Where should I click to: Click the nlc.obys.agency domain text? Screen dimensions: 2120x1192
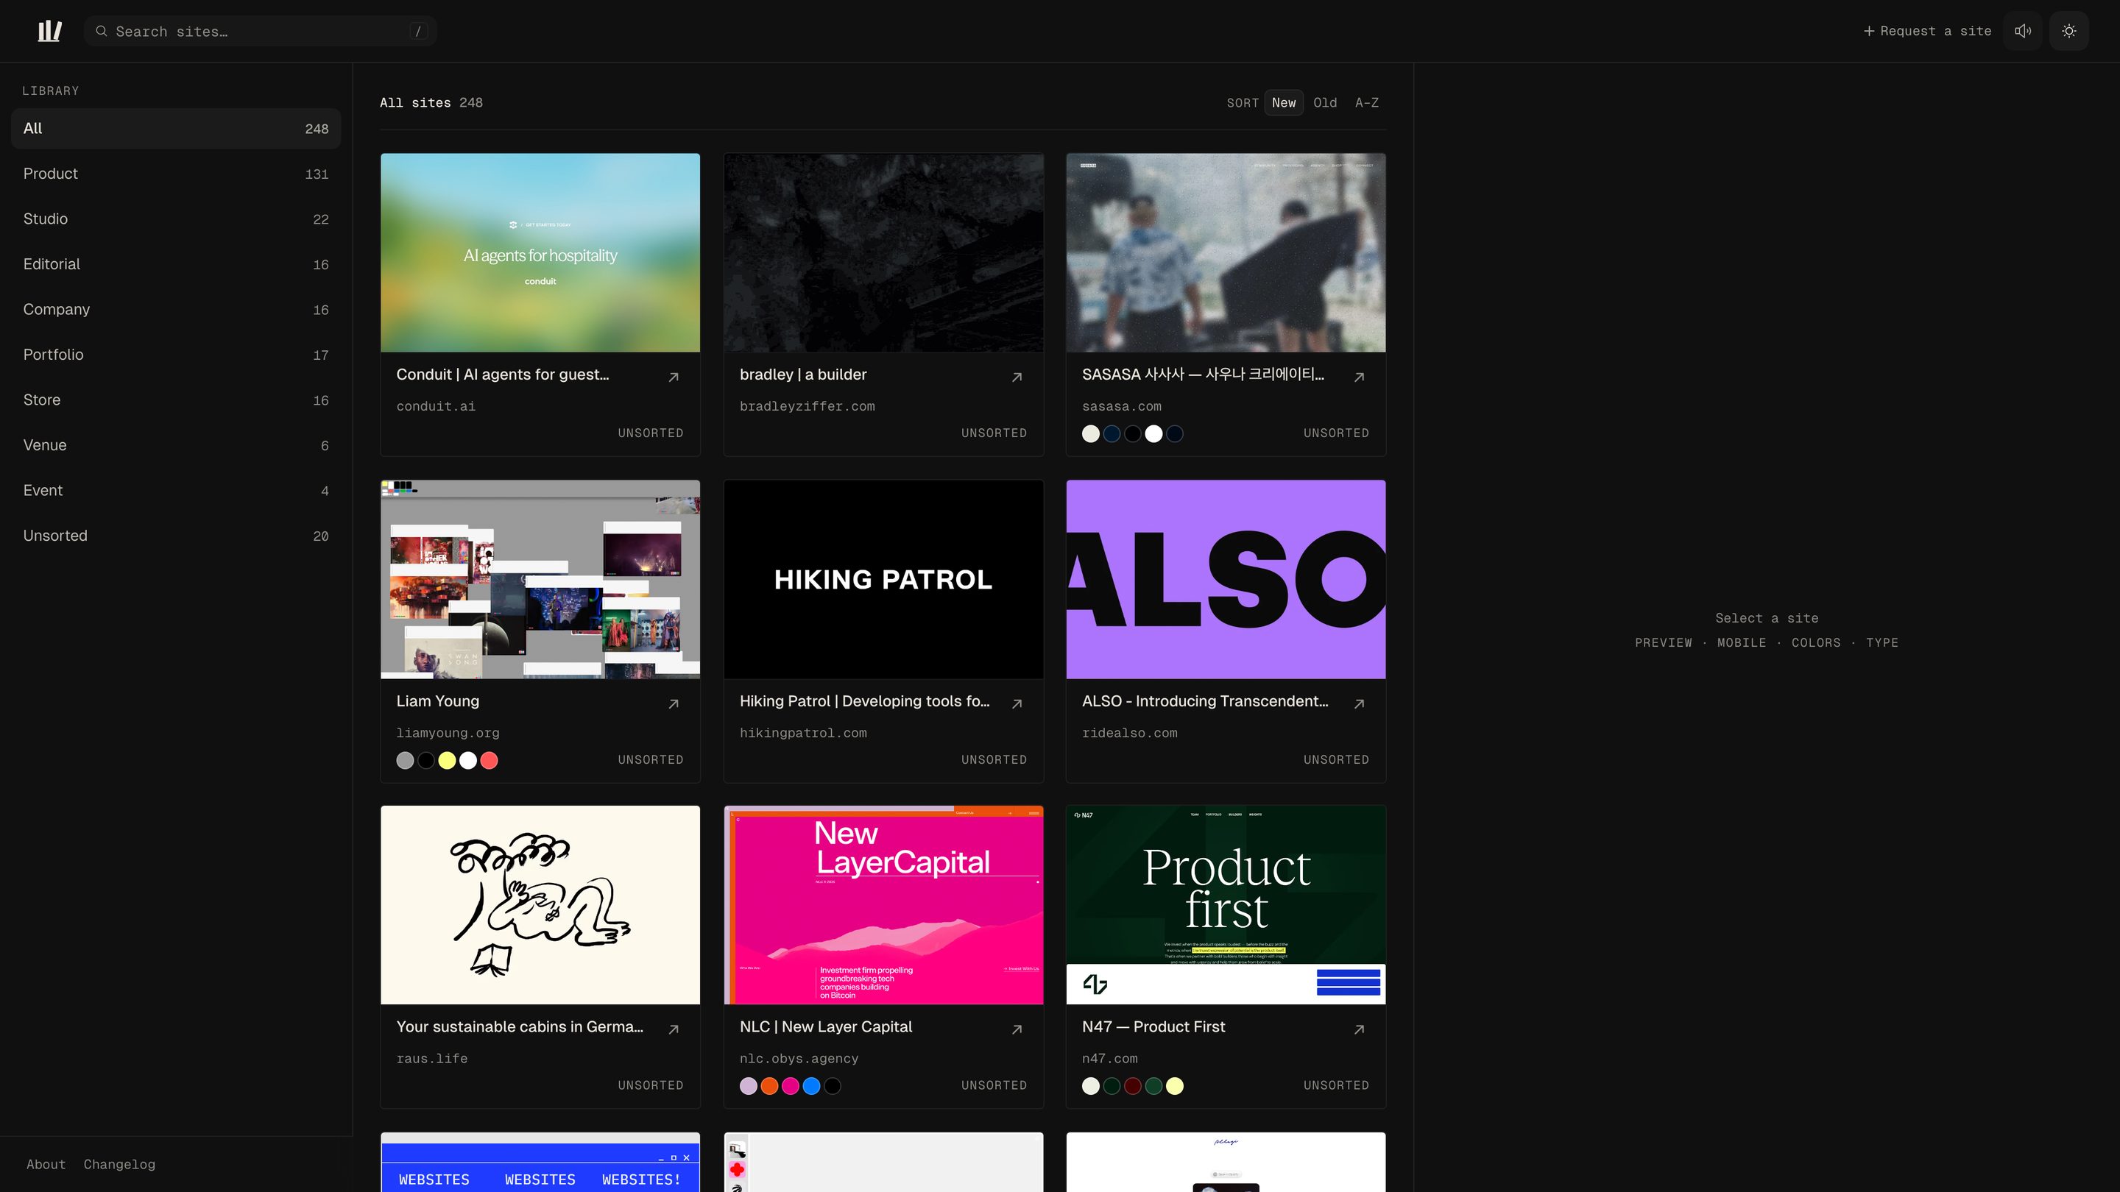tap(798, 1059)
